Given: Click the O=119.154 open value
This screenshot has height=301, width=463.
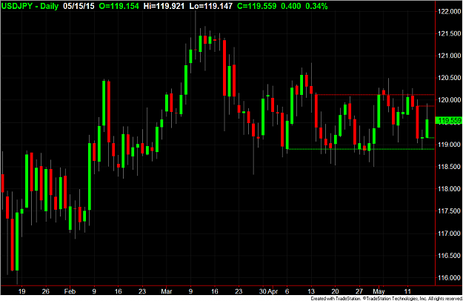Looking at the screenshot, I should click(x=119, y=6).
